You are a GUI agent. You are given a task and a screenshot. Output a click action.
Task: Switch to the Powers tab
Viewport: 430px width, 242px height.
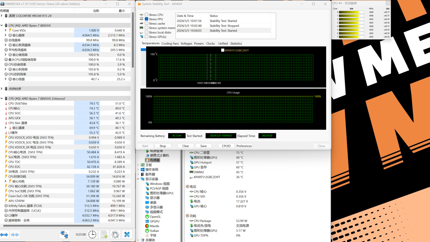[199, 44]
